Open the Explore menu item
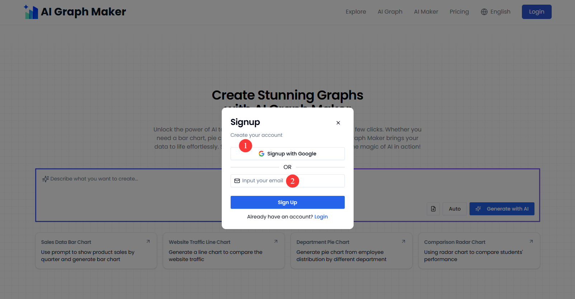This screenshot has width=575, height=299. (x=356, y=12)
